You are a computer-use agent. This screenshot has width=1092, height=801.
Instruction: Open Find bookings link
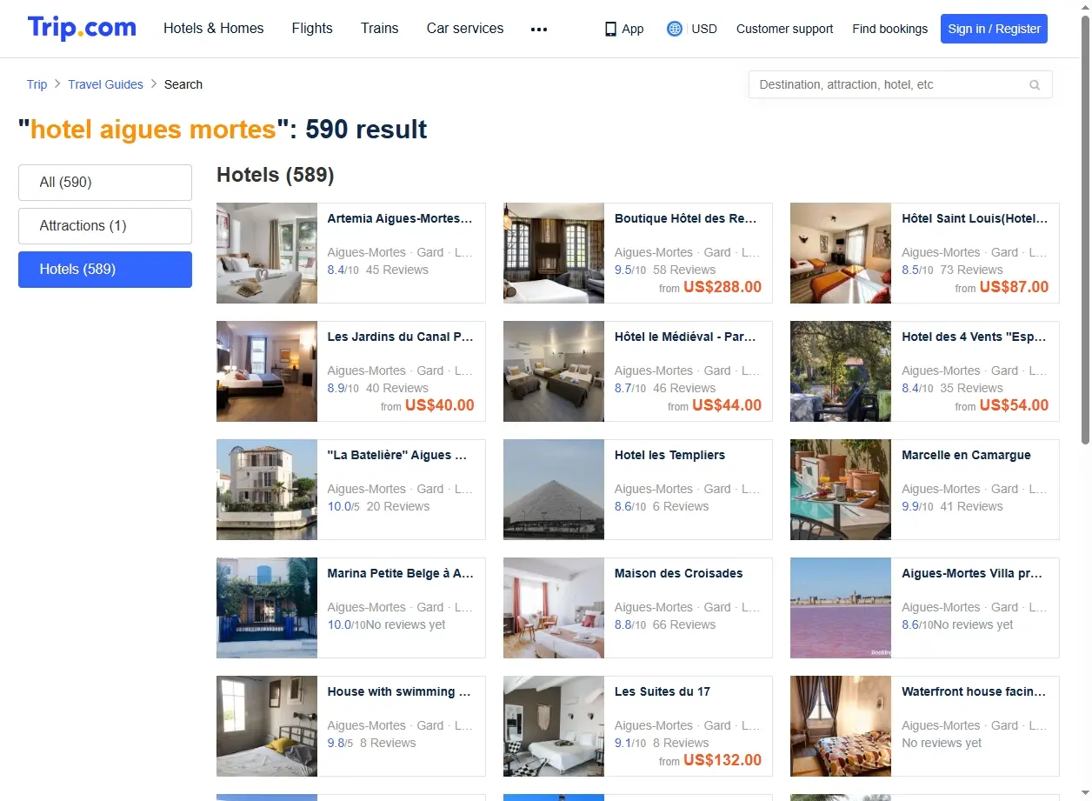click(x=889, y=29)
